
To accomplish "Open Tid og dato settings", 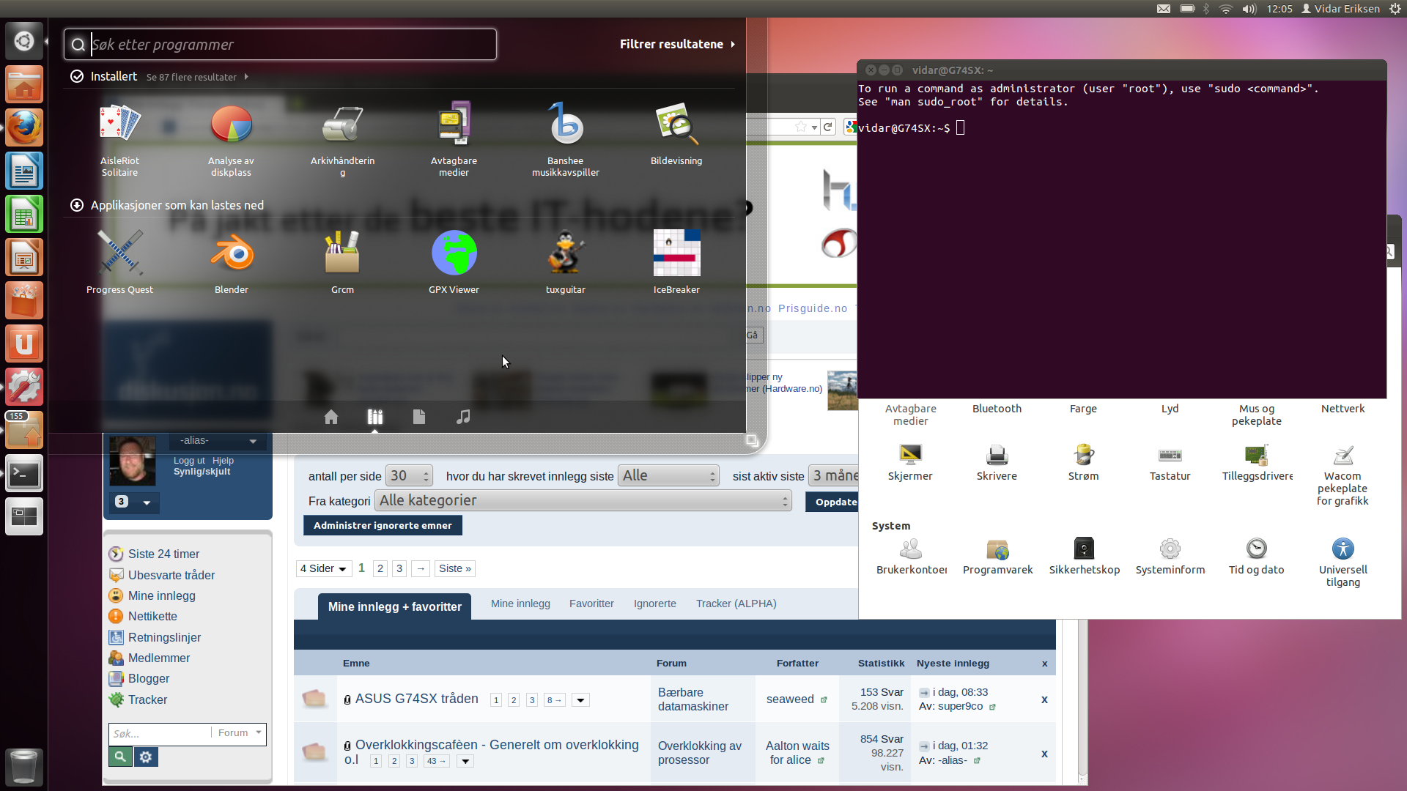I will [1256, 556].
